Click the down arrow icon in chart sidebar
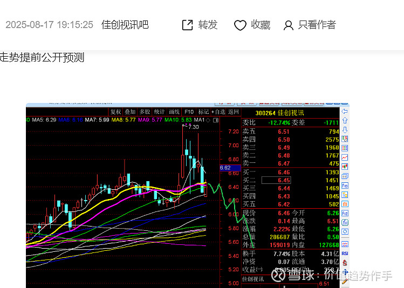The image size is (404, 288). tap(345, 129)
